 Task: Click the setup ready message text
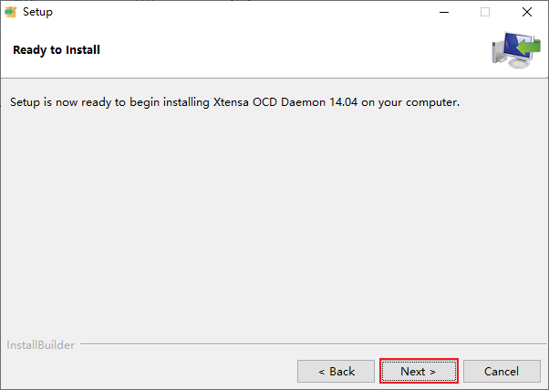234,102
